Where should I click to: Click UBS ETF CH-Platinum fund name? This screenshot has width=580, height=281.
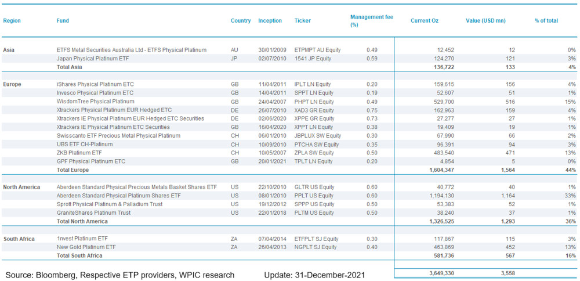point(84,144)
